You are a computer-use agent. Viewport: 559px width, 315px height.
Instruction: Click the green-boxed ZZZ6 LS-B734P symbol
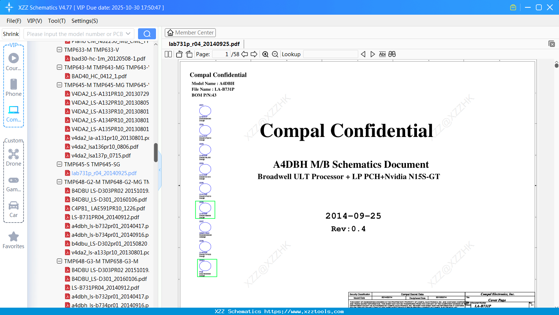(205, 210)
